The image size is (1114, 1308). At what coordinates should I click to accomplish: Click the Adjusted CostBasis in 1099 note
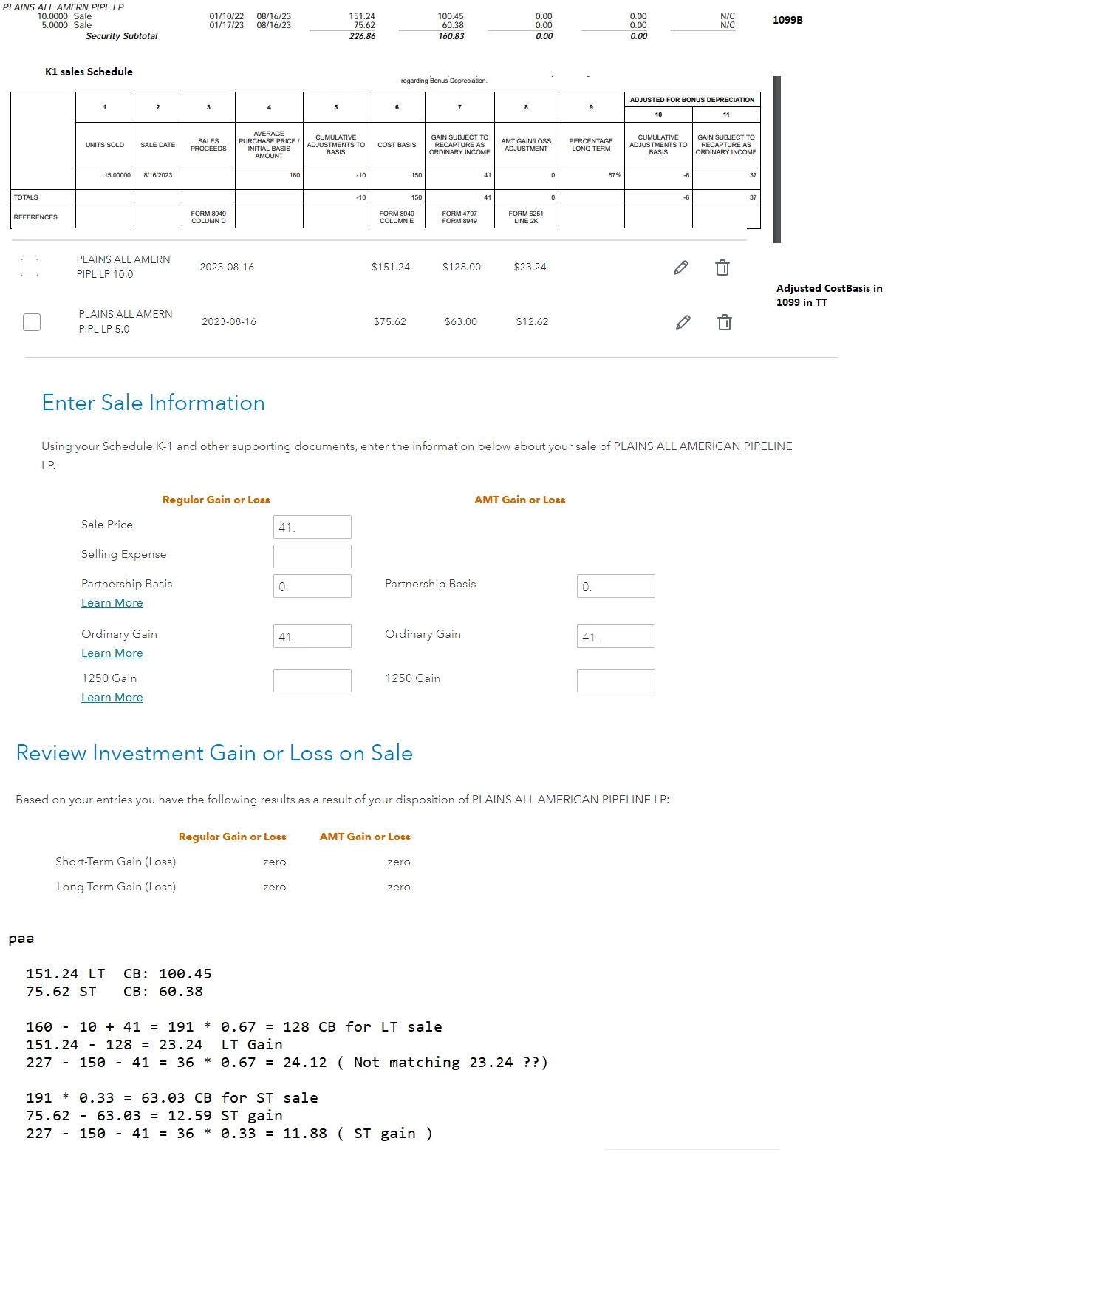(830, 296)
